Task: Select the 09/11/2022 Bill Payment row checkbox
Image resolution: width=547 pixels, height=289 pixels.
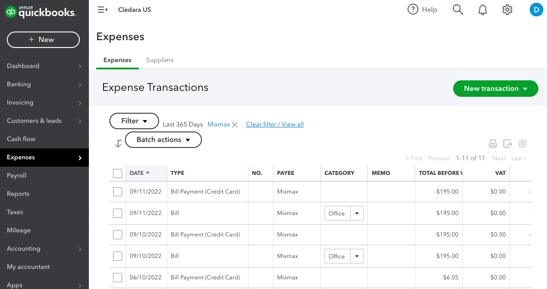Action: click(118, 192)
